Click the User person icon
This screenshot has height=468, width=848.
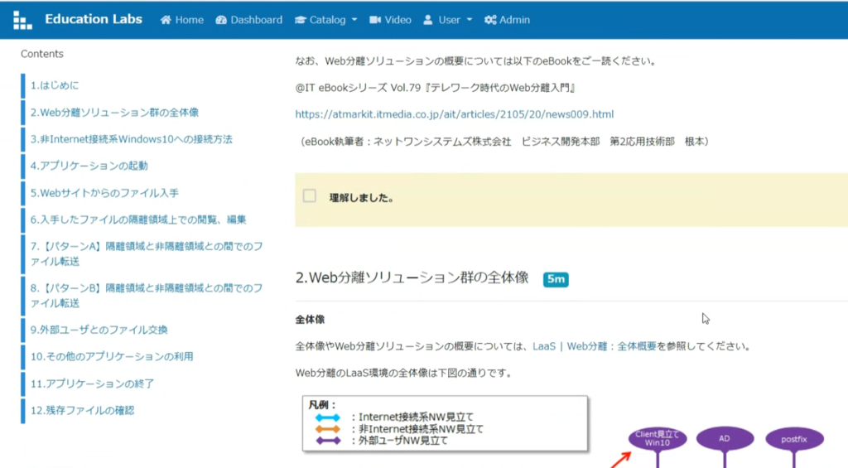428,20
